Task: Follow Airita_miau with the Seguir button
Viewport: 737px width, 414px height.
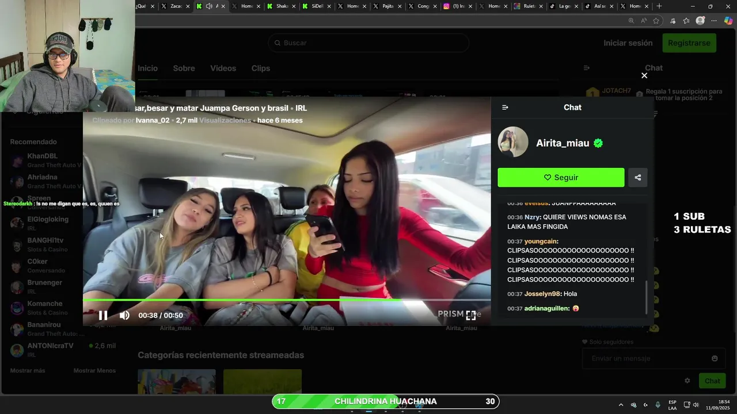Action: pyautogui.click(x=561, y=178)
